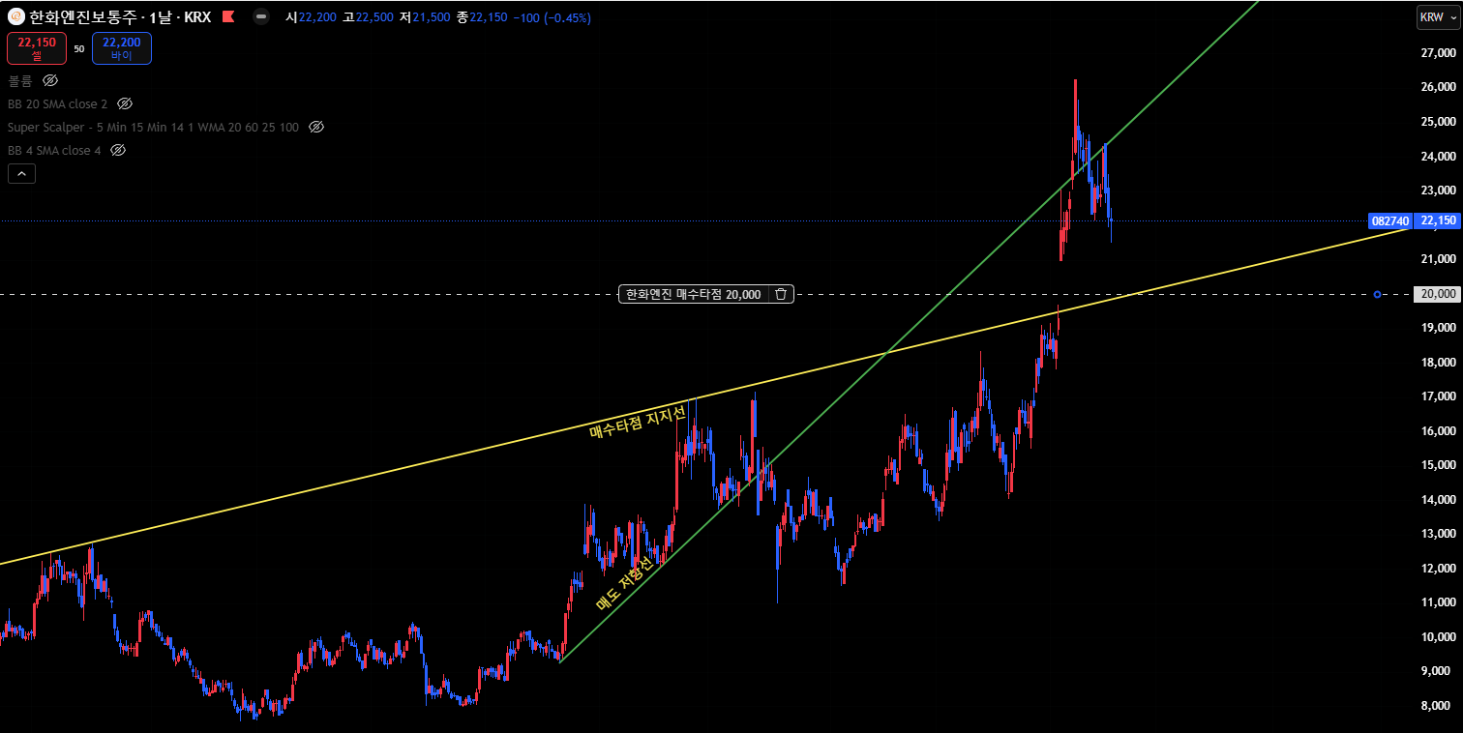Click the 14,000 price axis label

1439,500
